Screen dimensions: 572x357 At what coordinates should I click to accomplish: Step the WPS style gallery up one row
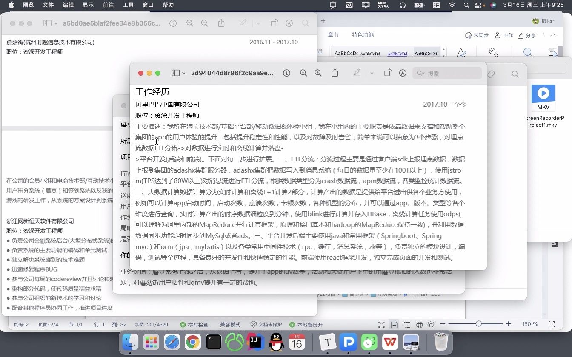[443, 50]
